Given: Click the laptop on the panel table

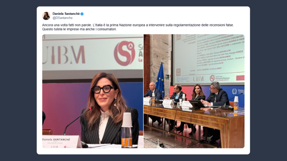Looking at the screenshot, I should (197, 104).
